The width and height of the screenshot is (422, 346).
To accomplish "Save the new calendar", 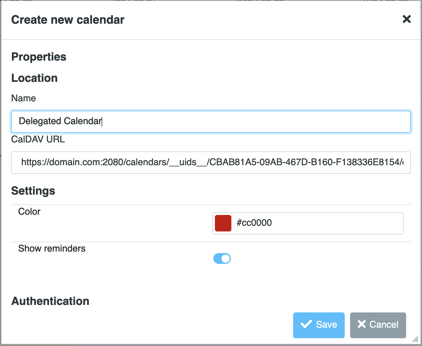I will (x=319, y=325).
